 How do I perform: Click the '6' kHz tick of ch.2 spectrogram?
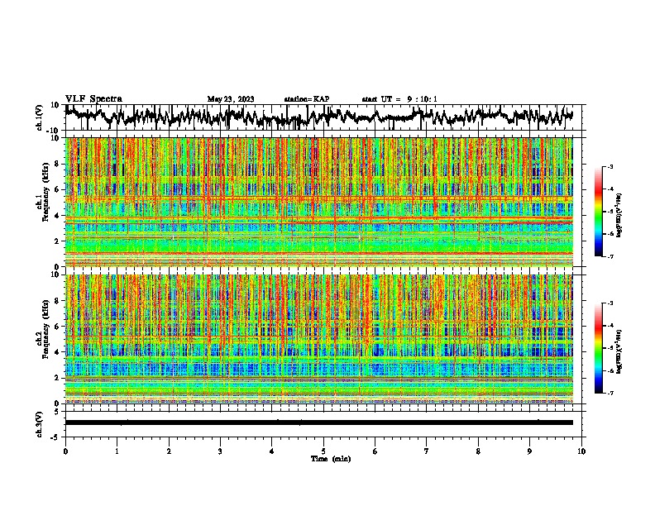click(58, 327)
